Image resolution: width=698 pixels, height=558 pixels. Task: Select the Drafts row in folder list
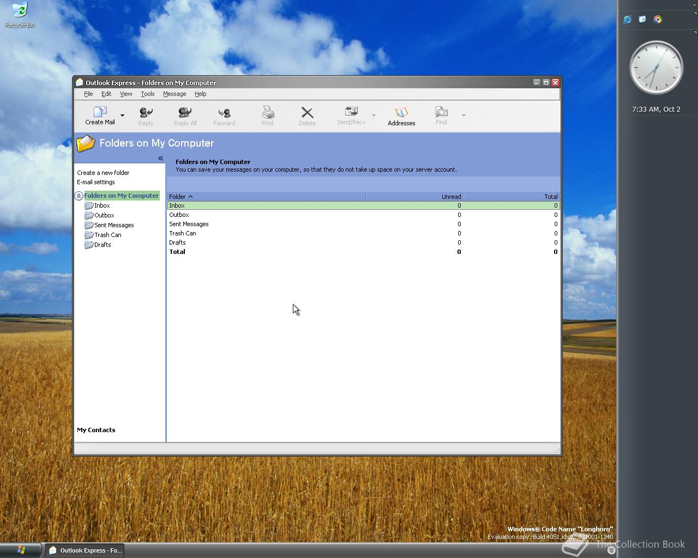point(363,242)
